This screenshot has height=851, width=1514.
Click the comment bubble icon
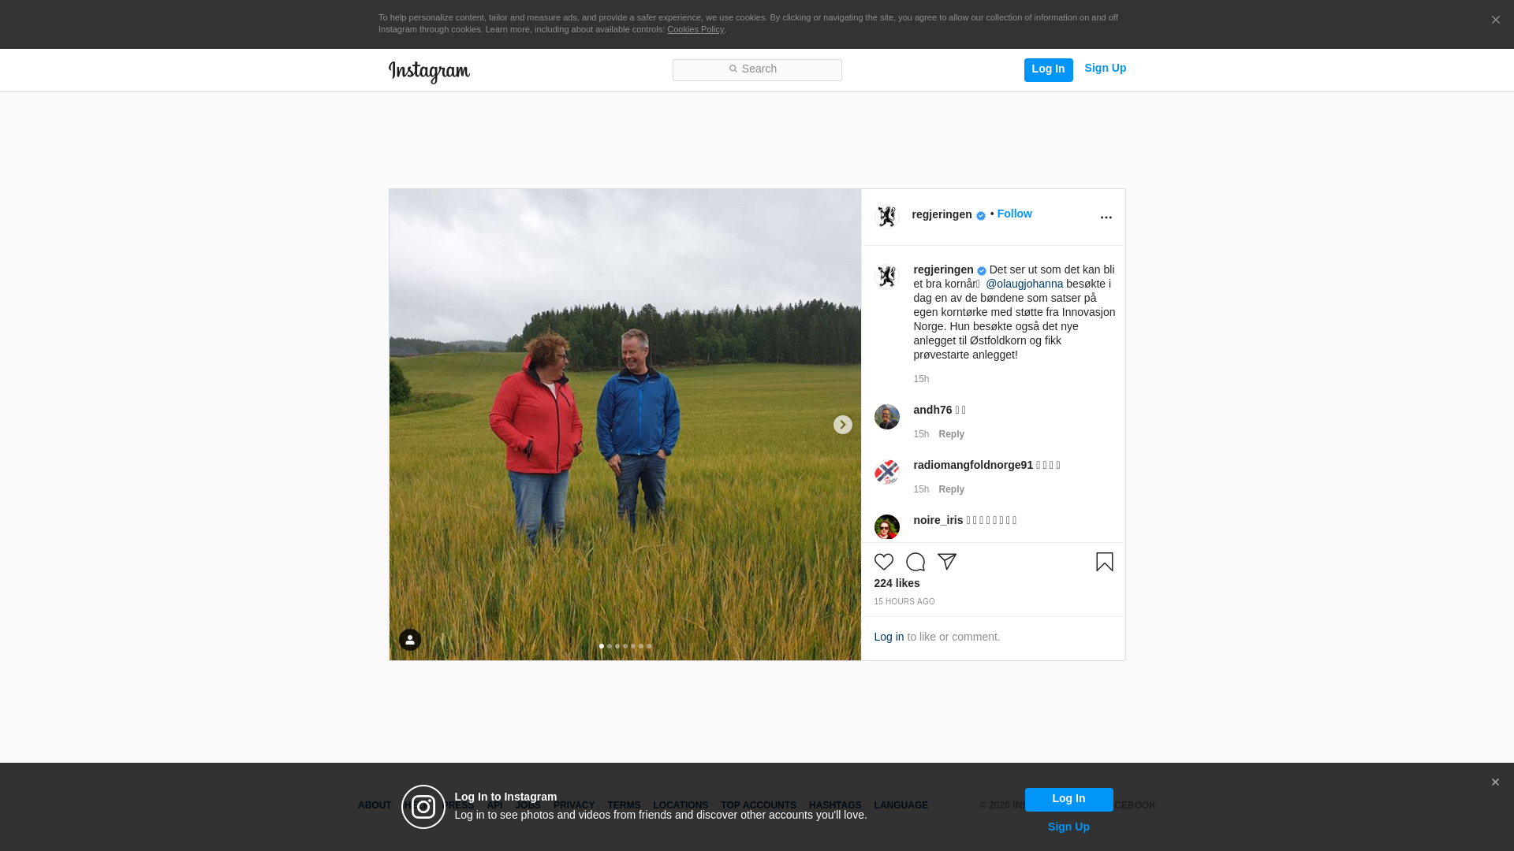(915, 562)
